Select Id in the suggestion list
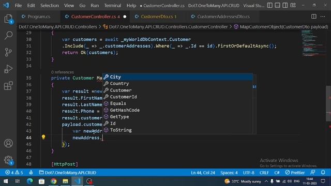This screenshot has width=331, height=186. (177, 123)
